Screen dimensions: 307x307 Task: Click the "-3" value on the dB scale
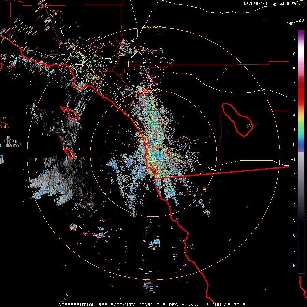click(x=293, y=190)
